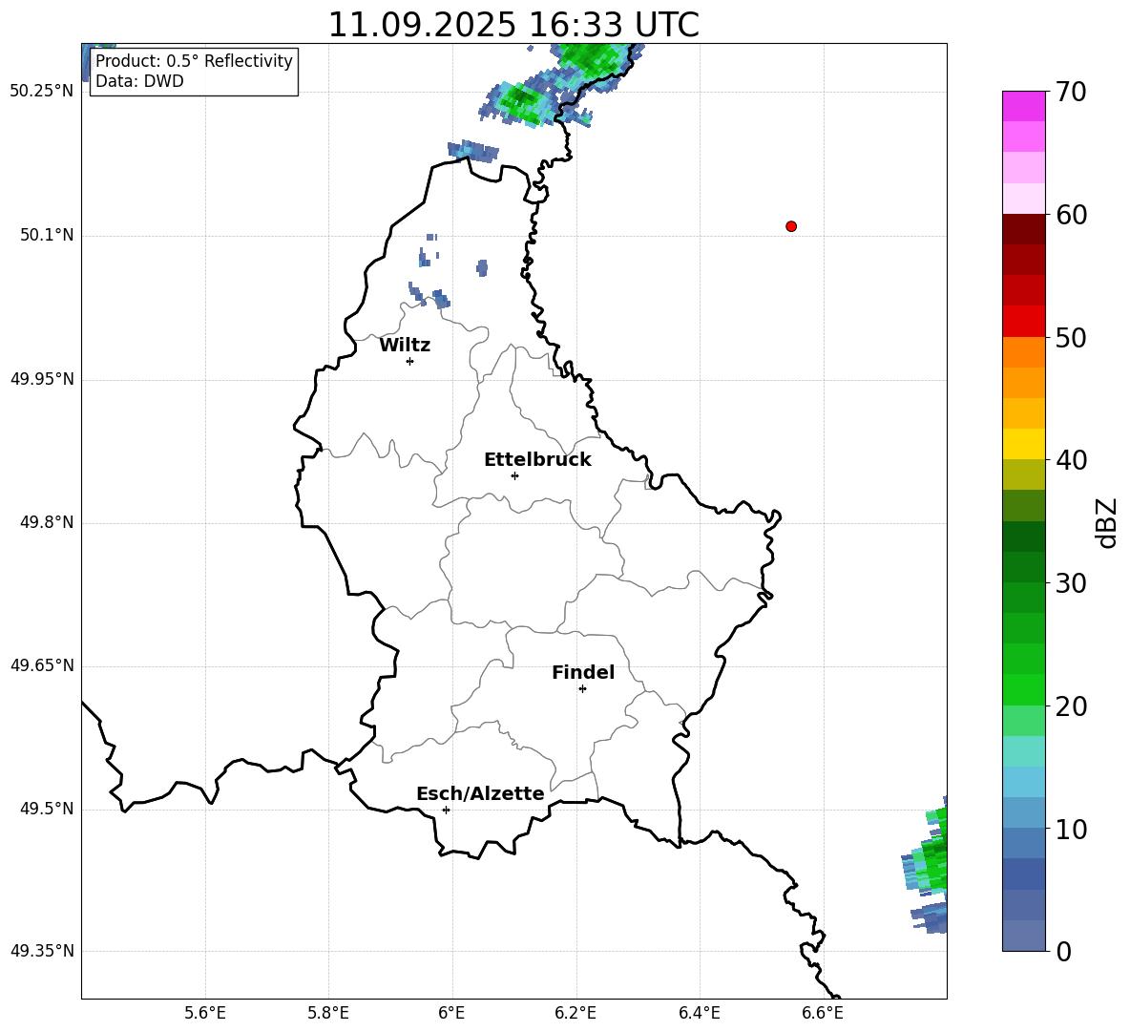Click the 'Product: 0.5° Reflectivity' text
The image size is (1130, 1032).
pyautogui.click(x=194, y=60)
